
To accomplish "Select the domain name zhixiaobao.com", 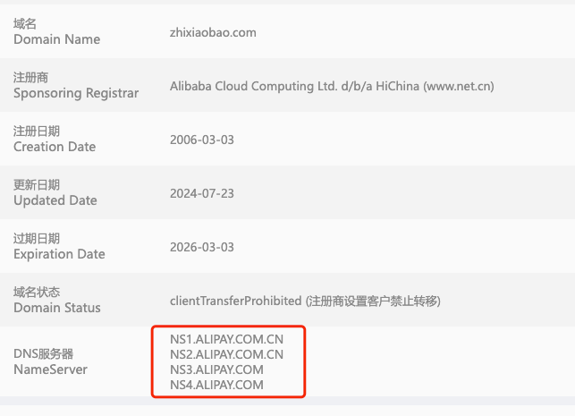I will (x=213, y=32).
